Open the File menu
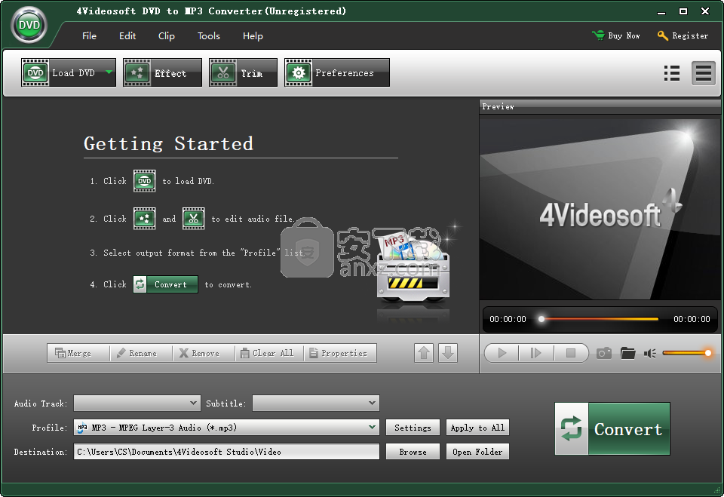This screenshot has height=497, width=724. (89, 35)
